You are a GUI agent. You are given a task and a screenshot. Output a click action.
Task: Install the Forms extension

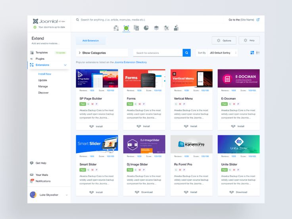pyautogui.click(x=143, y=126)
